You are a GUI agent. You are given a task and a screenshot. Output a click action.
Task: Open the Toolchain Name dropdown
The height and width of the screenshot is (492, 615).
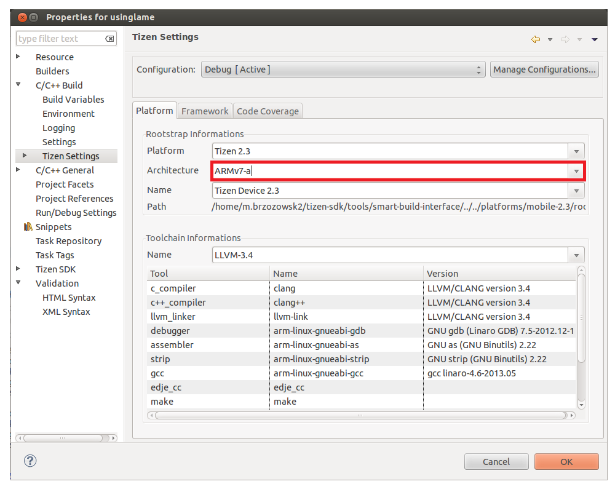tap(576, 255)
